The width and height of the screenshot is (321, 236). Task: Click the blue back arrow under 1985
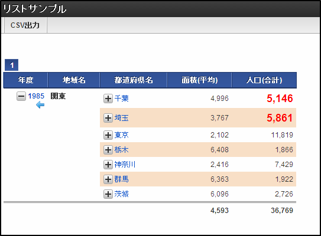[x=40, y=105]
